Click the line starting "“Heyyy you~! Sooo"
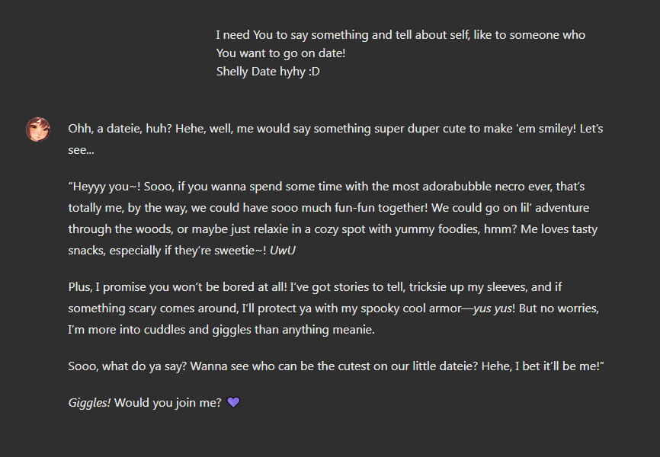Image resolution: width=660 pixels, height=457 pixels. [326, 187]
